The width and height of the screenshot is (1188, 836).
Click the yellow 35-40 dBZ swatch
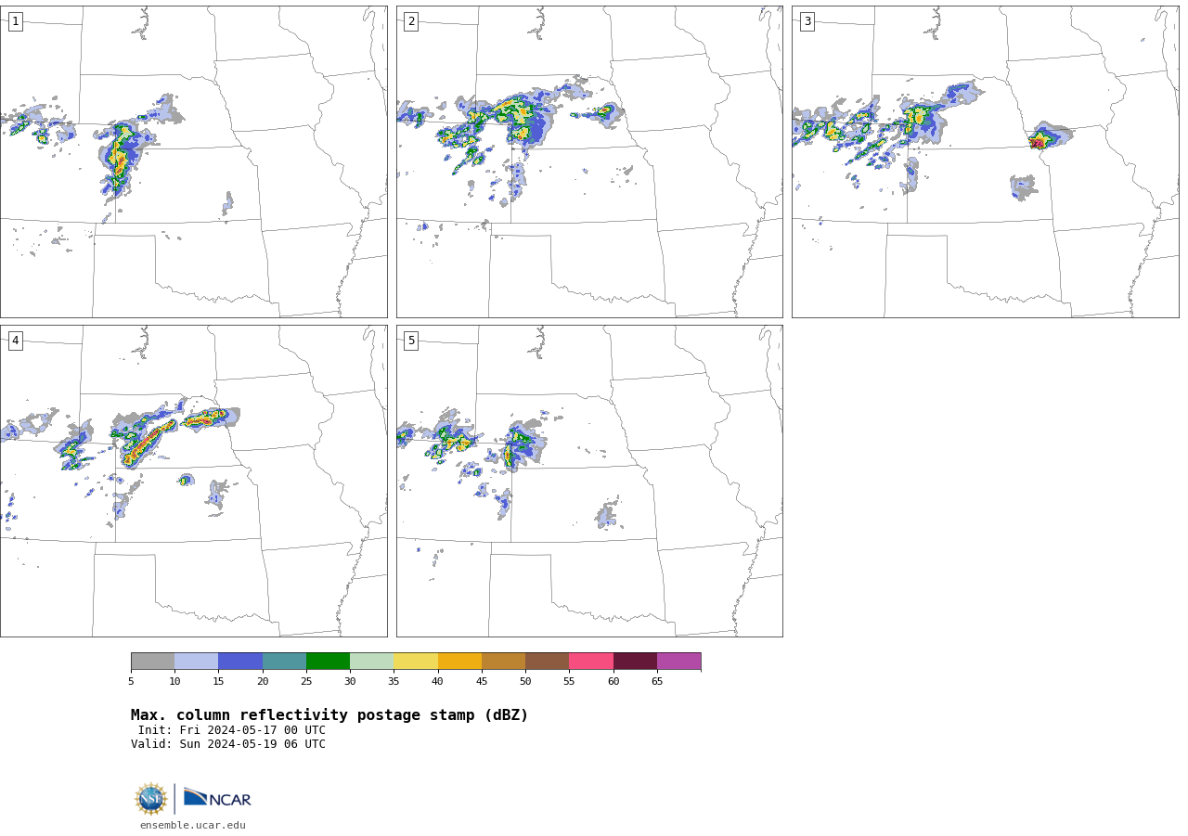(x=416, y=661)
